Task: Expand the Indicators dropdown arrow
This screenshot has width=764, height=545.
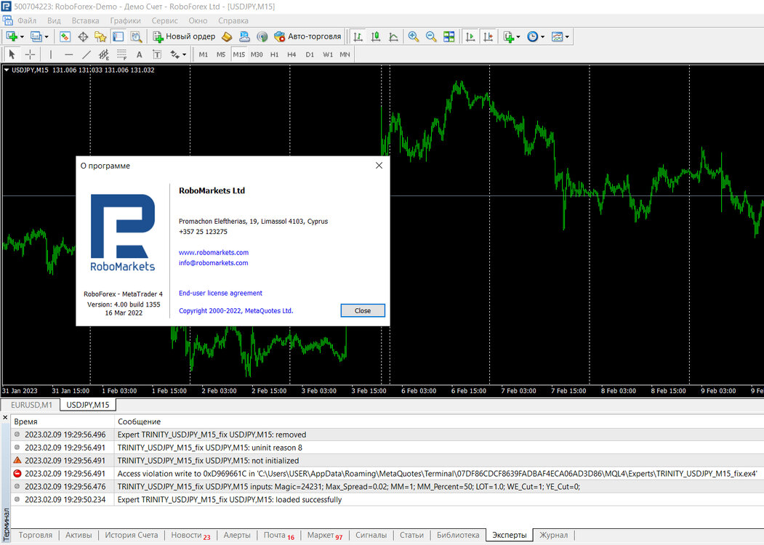Action: click(x=518, y=36)
